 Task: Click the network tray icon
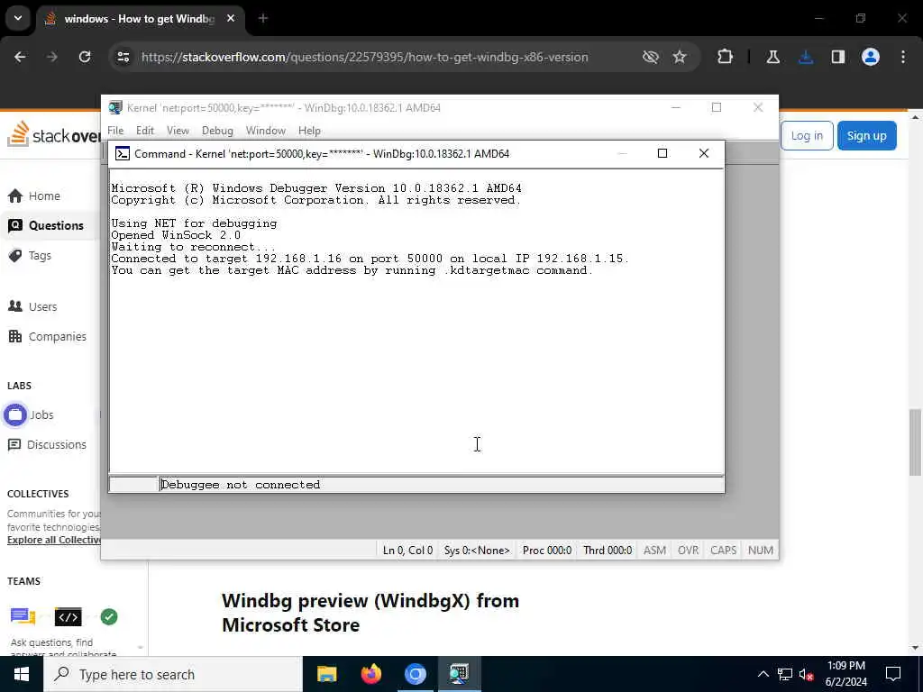pos(785,674)
